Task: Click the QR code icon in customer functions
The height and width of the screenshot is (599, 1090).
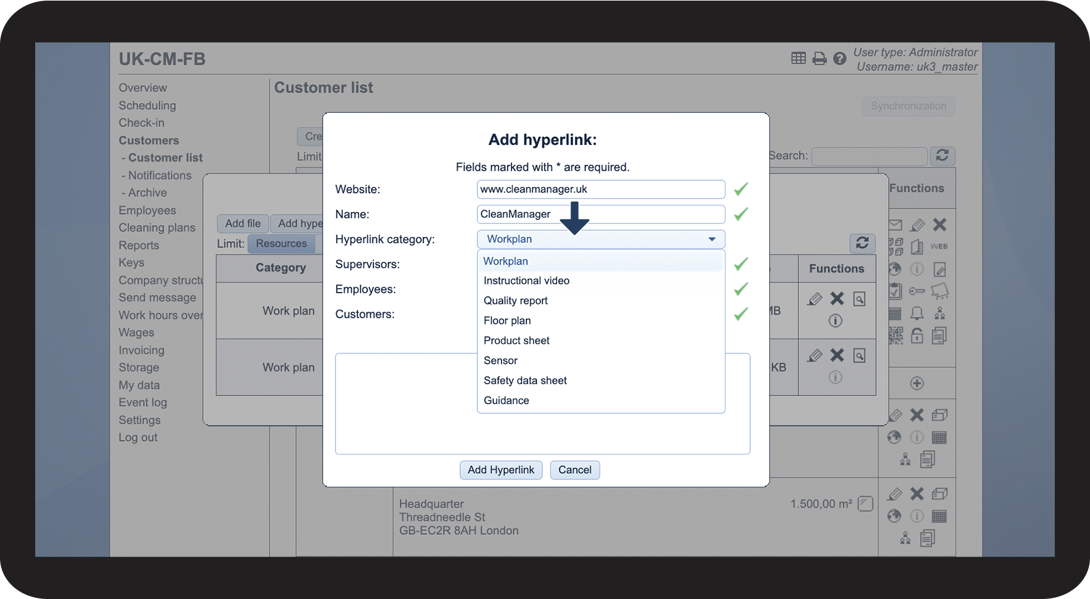Action: pyautogui.click(x=896, y=336)
